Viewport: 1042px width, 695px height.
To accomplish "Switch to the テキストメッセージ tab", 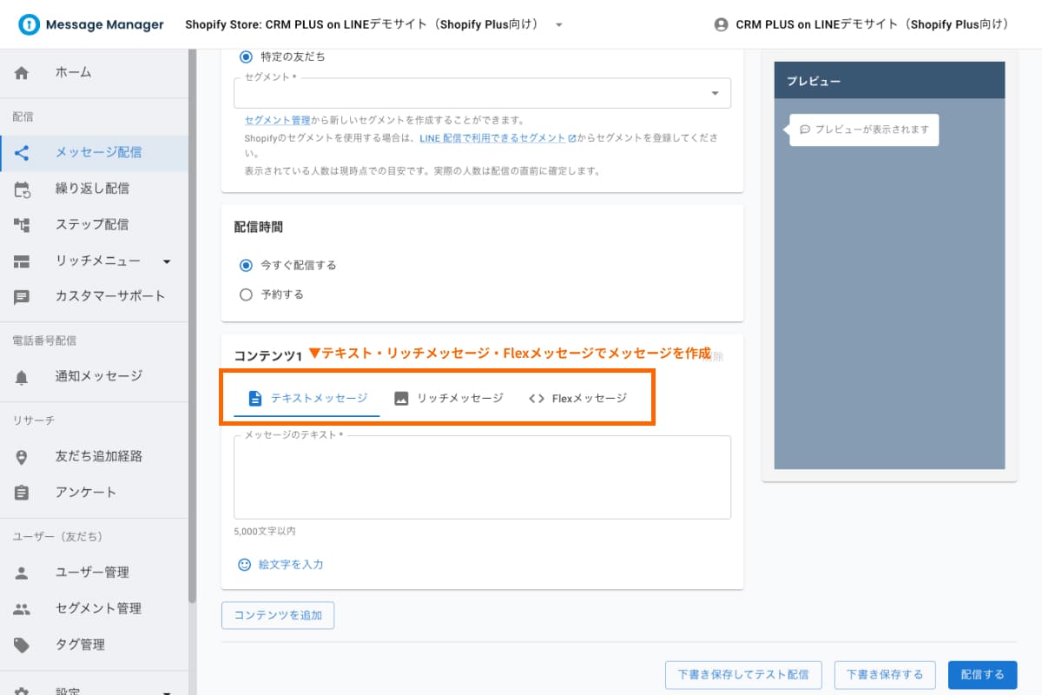I will coord(307,399).
